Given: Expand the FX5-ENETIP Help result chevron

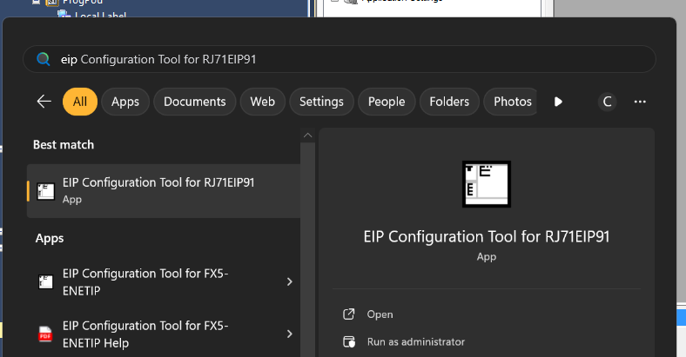Looking at the screenshot, I should pyautogui.click(x=289, y=334).
